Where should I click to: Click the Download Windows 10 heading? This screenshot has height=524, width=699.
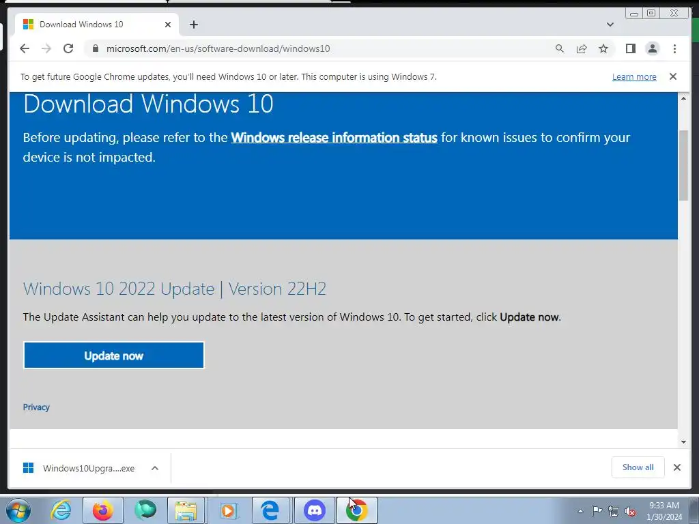point(148,104)
